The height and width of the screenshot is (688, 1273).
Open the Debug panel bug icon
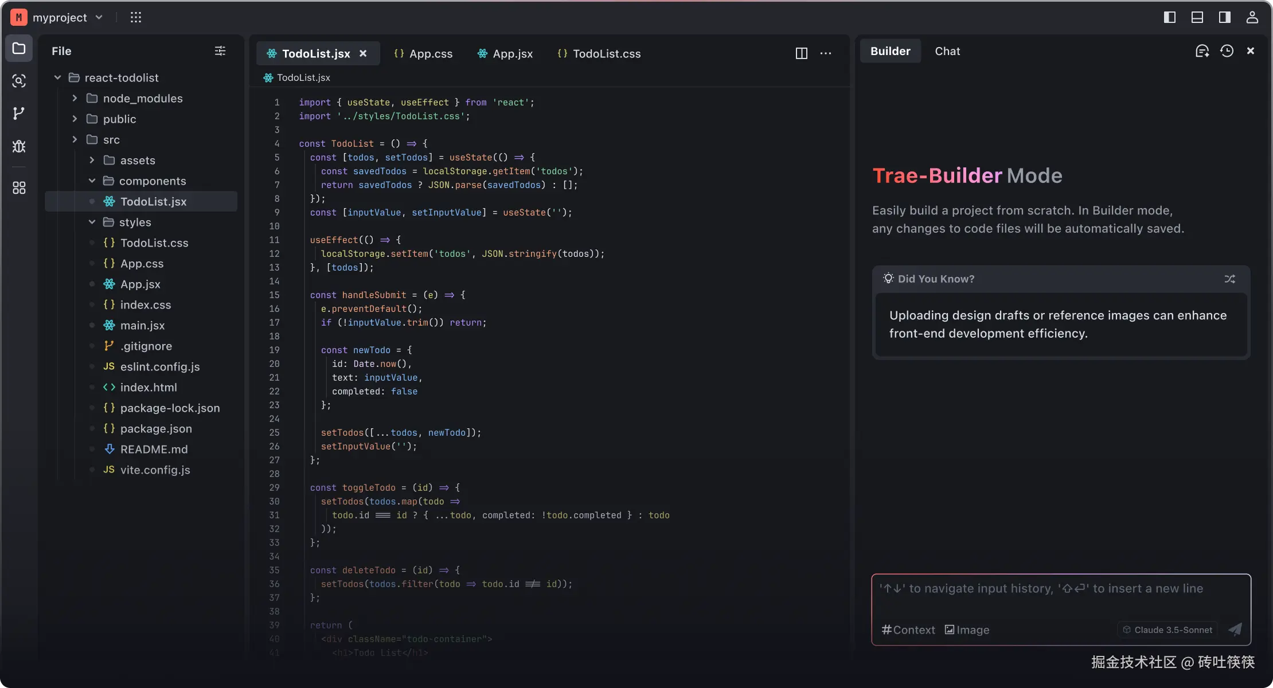click(x=19, y=146)
